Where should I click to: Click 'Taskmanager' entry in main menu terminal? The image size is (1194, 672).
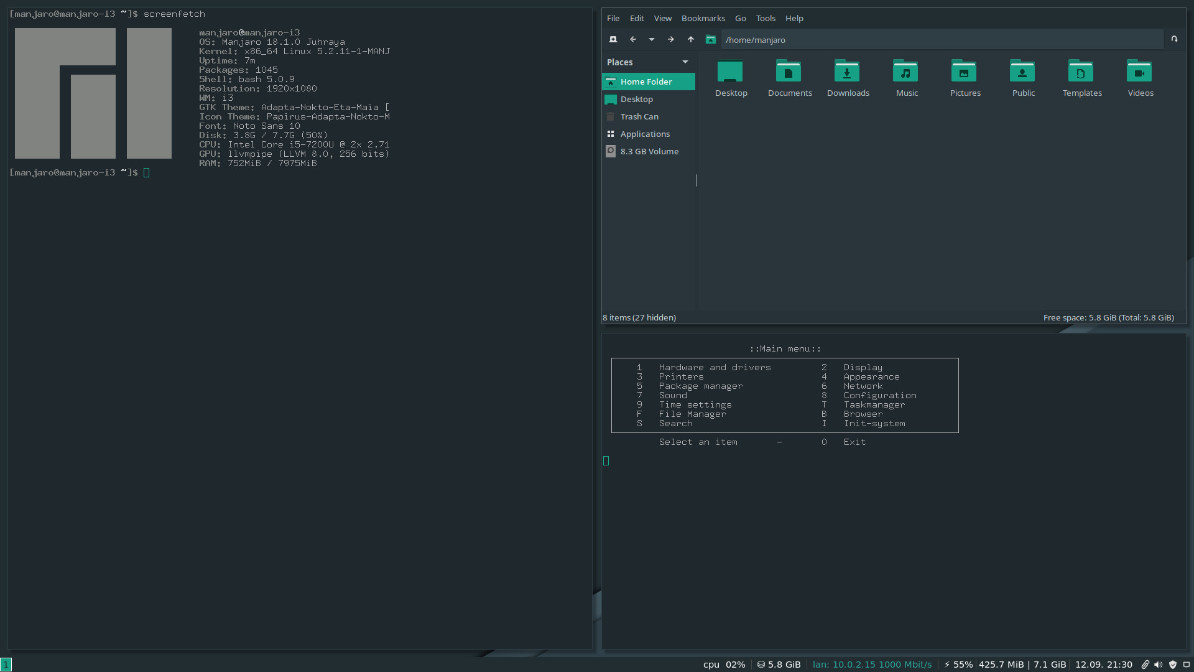(x=874, y=404)
